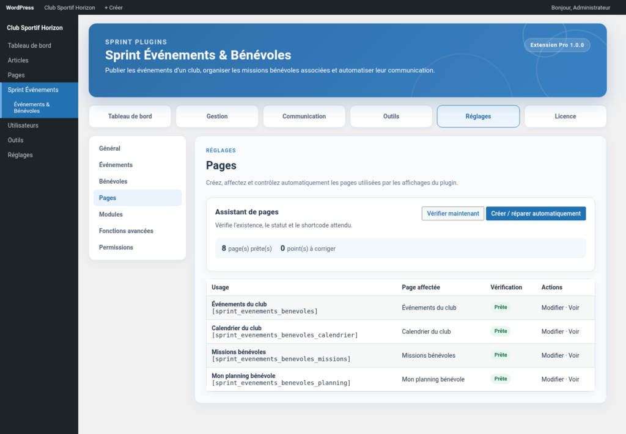The image size is (626, 434).
Task: Click Prête badge for Événements du club
Action: coord(501,307)
